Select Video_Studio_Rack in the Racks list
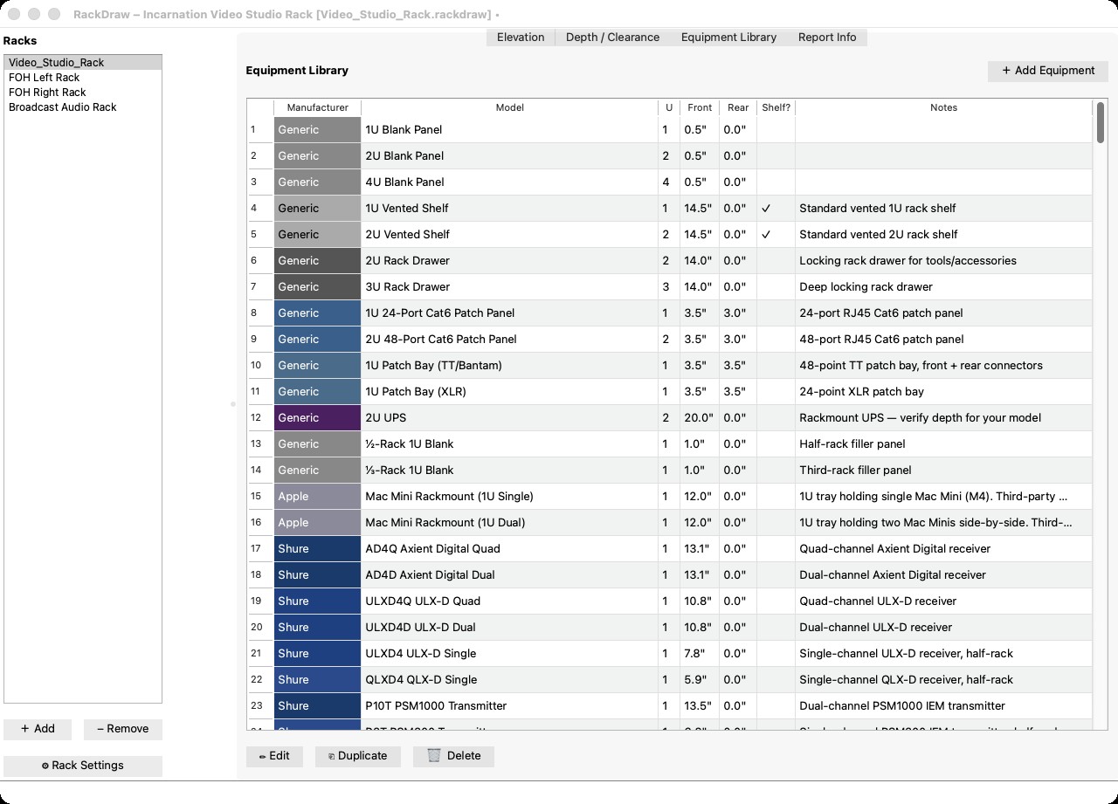This screenshot has height=804, width=1118. (x=83, y=63)
